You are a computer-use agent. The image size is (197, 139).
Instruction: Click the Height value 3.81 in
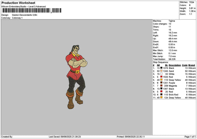pyautogui.click(x=192, y=8)
